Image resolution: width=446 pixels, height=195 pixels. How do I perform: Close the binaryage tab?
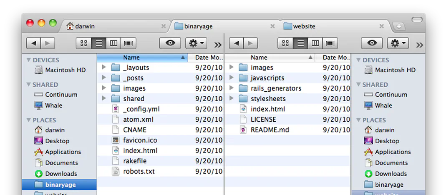click(272, 26)
